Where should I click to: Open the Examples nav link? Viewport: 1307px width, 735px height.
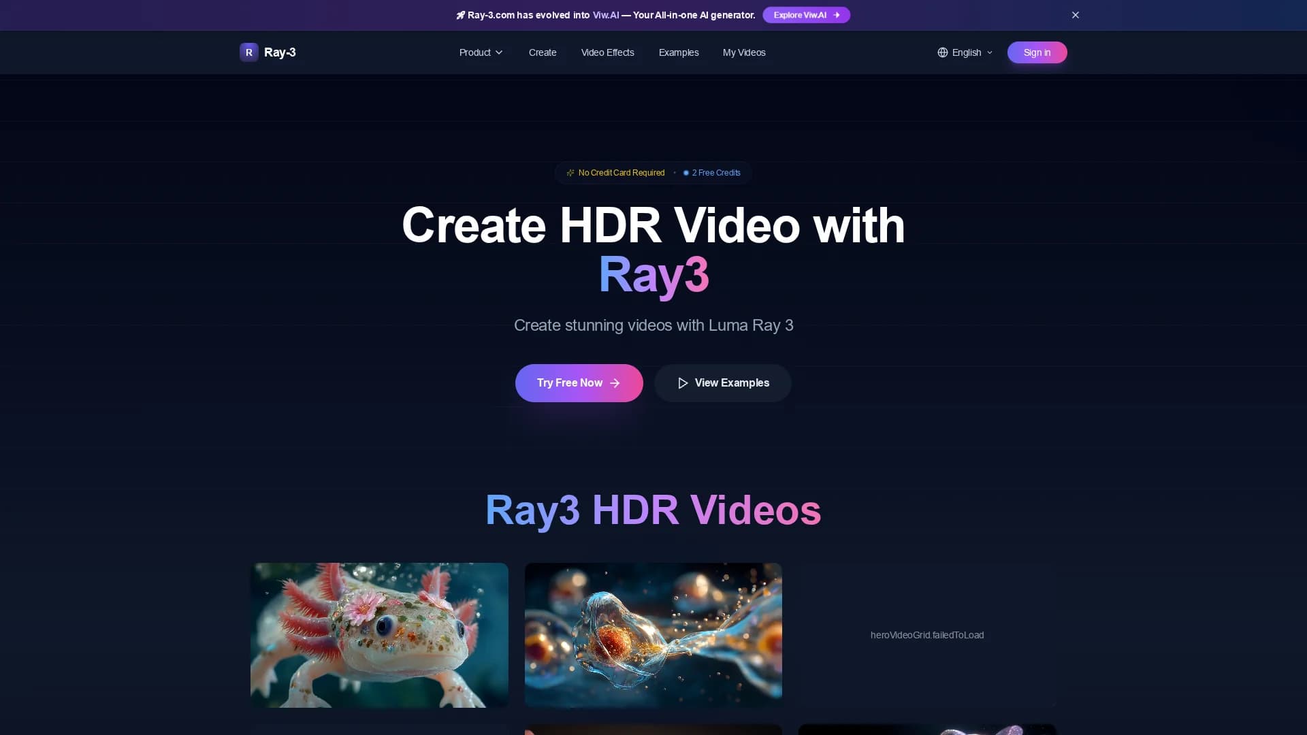[x=679, y=52]
